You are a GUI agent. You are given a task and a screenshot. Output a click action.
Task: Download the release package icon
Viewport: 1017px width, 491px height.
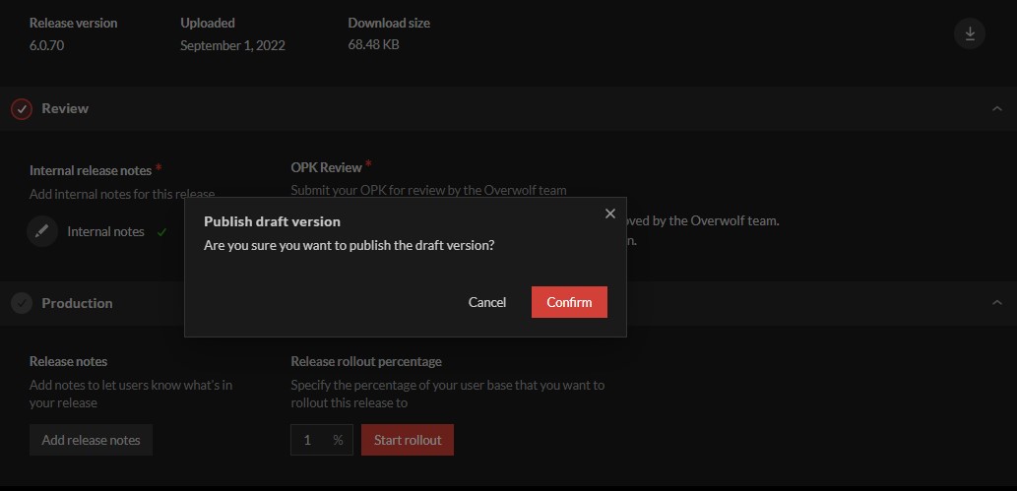point(970,33)
